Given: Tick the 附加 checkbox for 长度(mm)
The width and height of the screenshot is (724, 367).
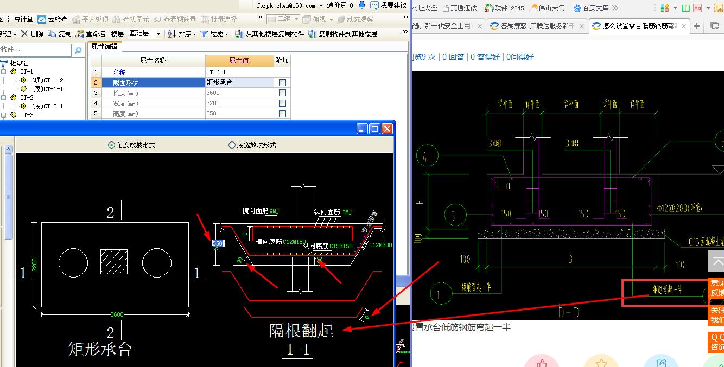Looking at the screenshot, I should pyautogui.click(x=282, y=93).
